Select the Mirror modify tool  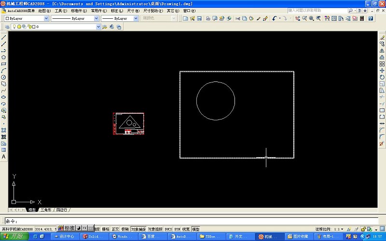pos(382,51)
